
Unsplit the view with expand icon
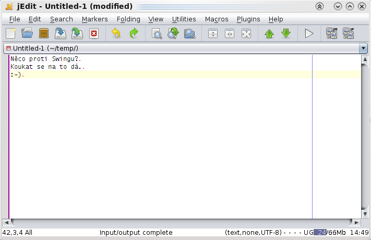pyautogui.click(x=246, y=33)
